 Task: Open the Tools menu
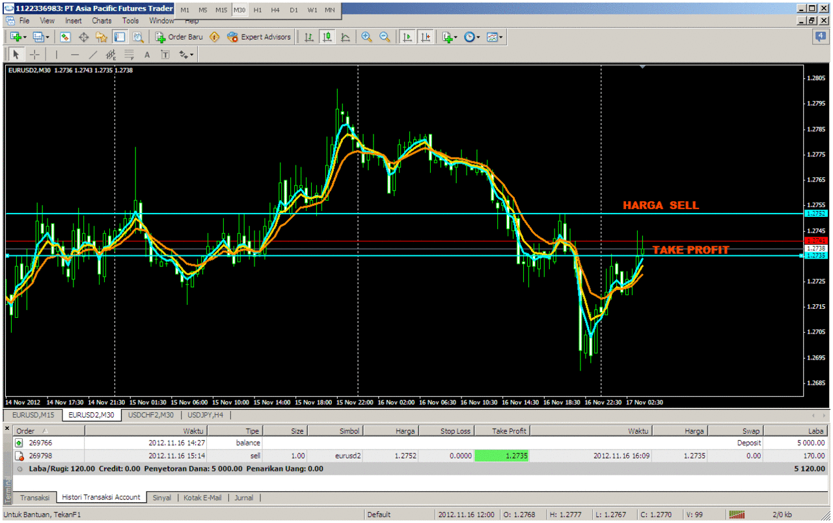click(131, 21)
